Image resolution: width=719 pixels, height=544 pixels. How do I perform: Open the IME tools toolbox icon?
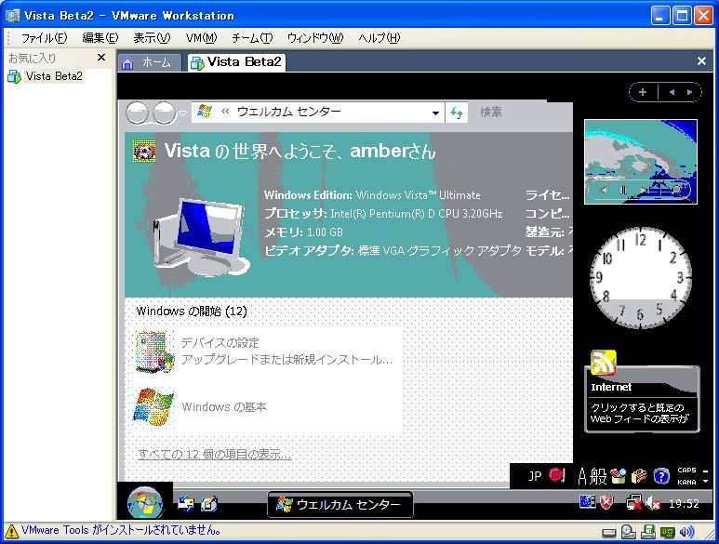(639, 476)
